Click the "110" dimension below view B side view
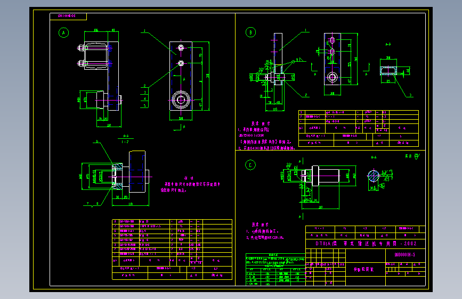Image resolution: width=462 pixels, height=299 pixels. click(x=274, y=109)
